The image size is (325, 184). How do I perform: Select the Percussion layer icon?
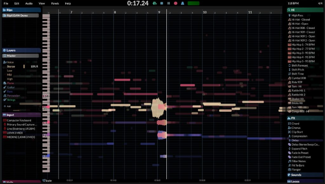[5, 96]
